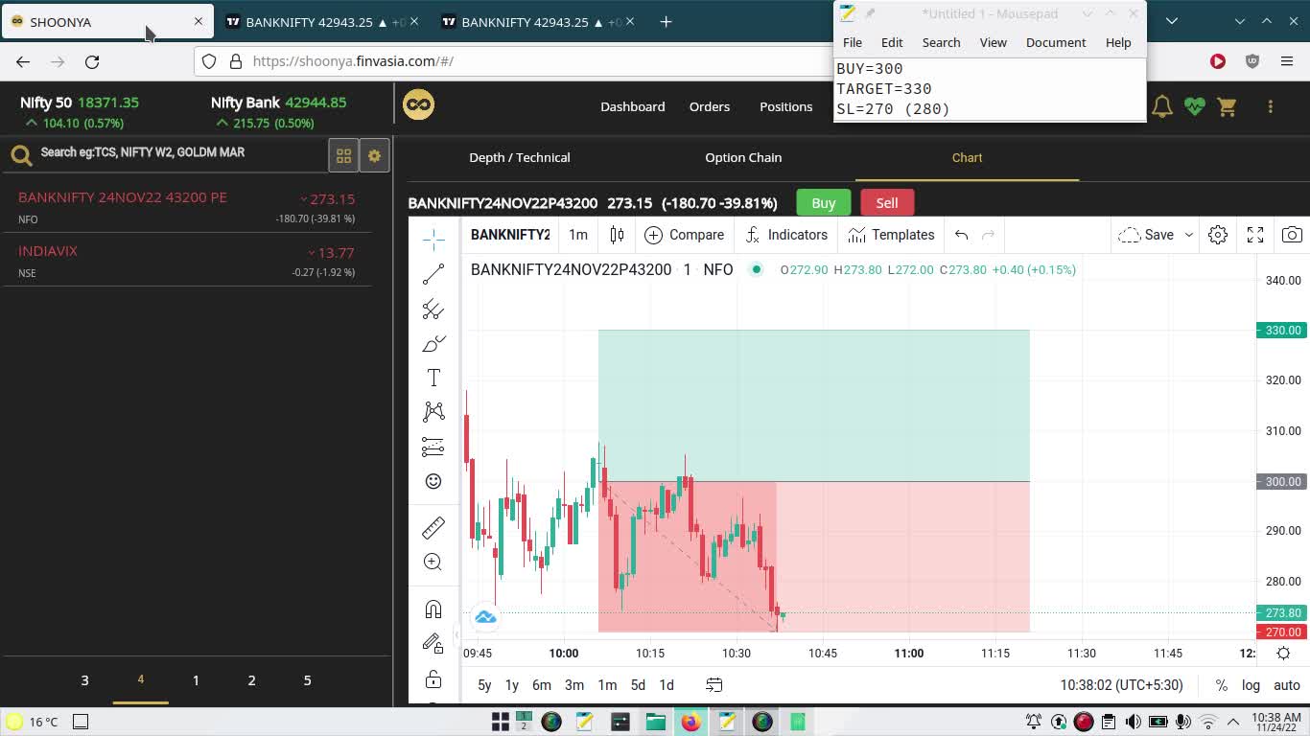Toggle watchlist grid view
Screen dimensions: 1310x736
[x=343, y=155]
